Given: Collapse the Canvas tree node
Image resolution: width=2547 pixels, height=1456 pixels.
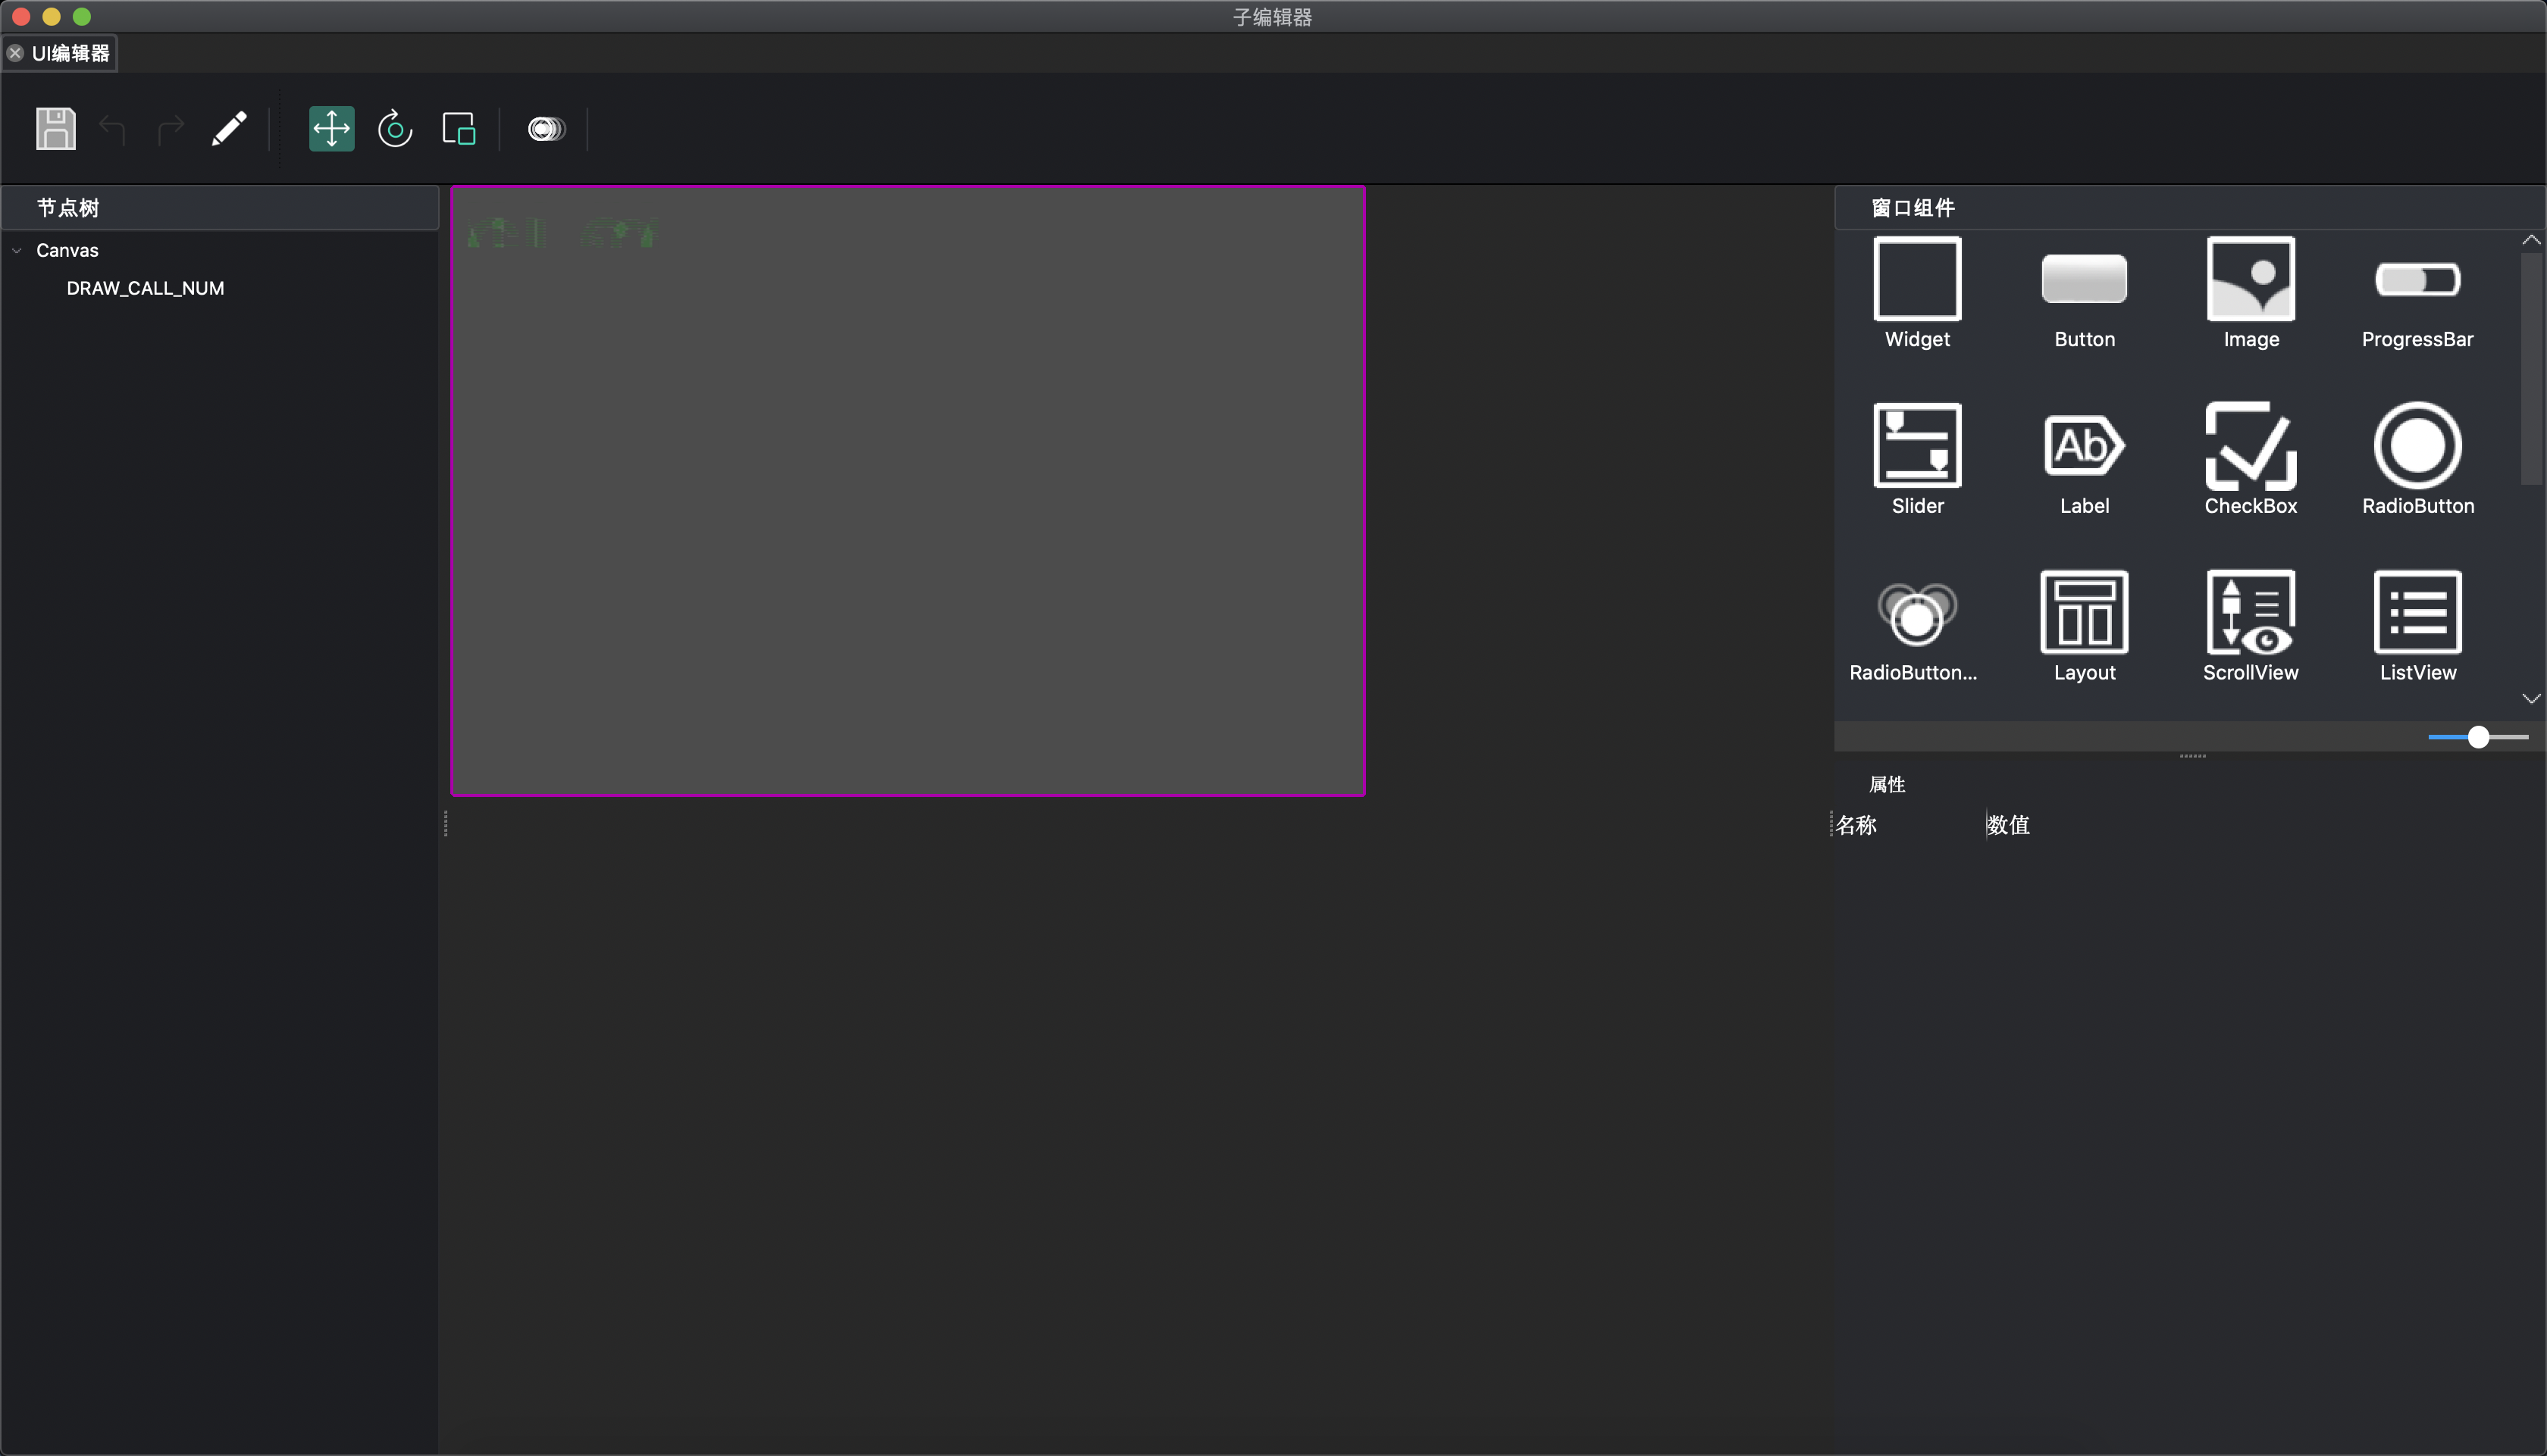Looking at the screenshot, I should click(x=17, y=251).
